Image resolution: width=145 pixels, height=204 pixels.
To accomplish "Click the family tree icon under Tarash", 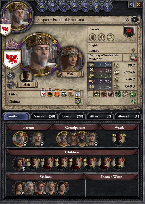I will [102, 37].
